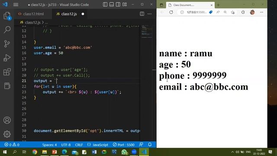The height and width of the screenshot is (156, 277).
Task: Open the VS Code Explorer view
Action: coord(7,16)
